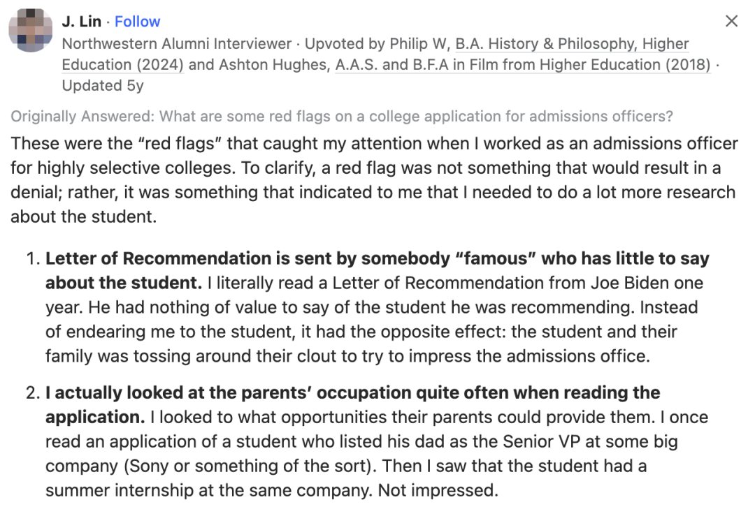Click the A.A.S. and B.F.A in Film credential

pyautogui.click(x=523, y=65)
